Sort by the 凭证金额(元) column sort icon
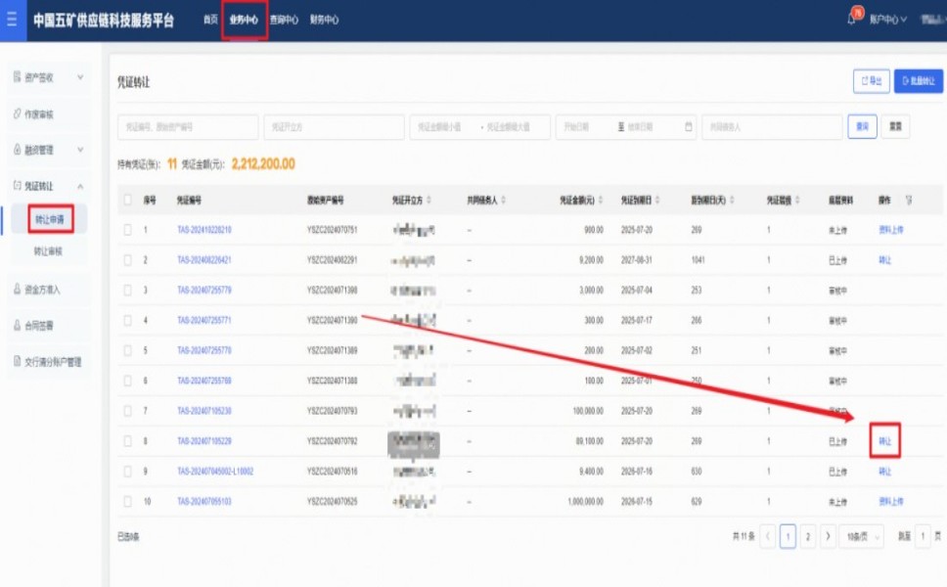This screenshot has height=587, width=947. tap(603, 200)
